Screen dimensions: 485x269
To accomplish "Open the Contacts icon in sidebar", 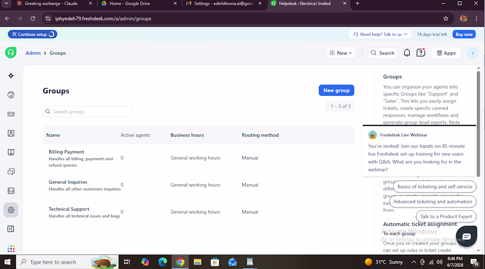I will pyautogui.click(x=11, y=133).
